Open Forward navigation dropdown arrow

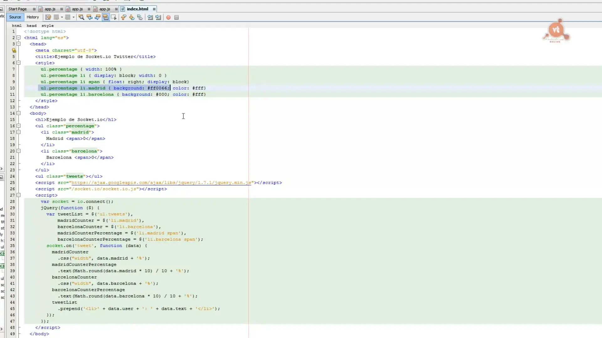tap(73, 17)
